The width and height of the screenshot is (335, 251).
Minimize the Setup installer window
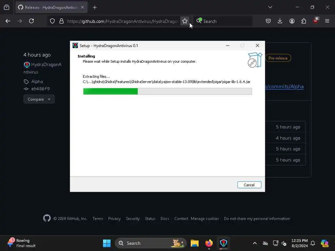click(228, 45)
